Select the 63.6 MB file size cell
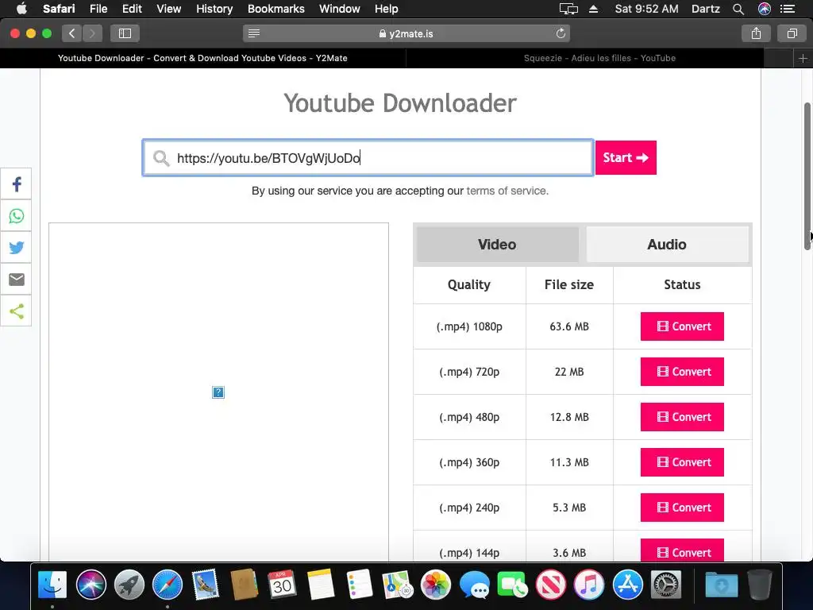Screen dimensions: 813x610 click(569, 326)
